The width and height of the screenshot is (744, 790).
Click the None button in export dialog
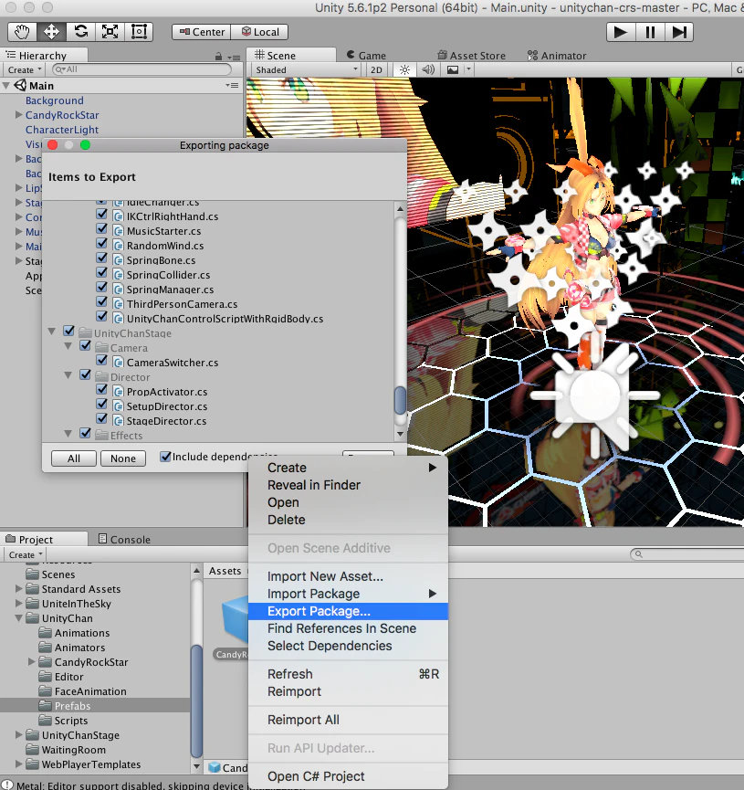(123, 458)
